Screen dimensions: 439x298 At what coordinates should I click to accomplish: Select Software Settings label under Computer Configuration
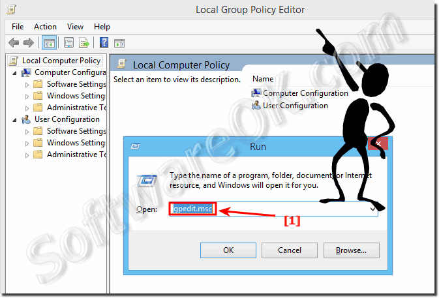pos(76,84)
